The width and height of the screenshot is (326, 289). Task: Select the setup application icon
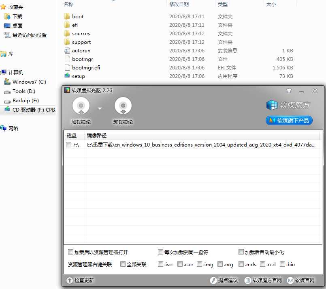(67, 75)
